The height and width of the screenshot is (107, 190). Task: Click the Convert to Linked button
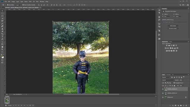(x=173, y=29)
